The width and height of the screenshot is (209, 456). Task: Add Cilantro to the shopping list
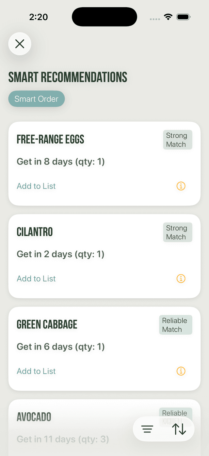point(36,278)
